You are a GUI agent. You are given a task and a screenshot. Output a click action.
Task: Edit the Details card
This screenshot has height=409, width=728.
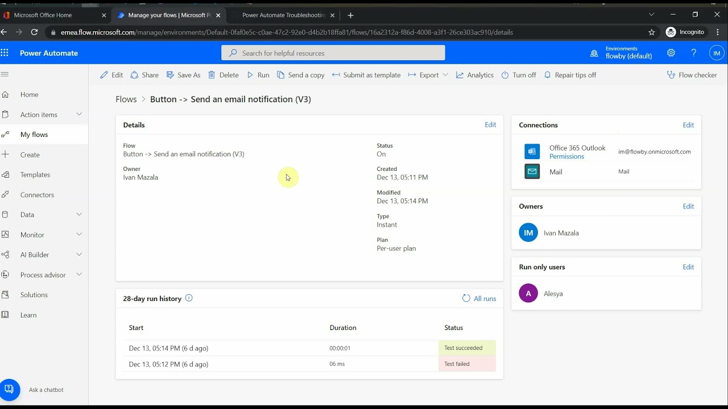coord(490,124)
